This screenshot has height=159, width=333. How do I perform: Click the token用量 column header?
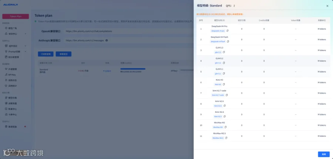click(296, 20)
